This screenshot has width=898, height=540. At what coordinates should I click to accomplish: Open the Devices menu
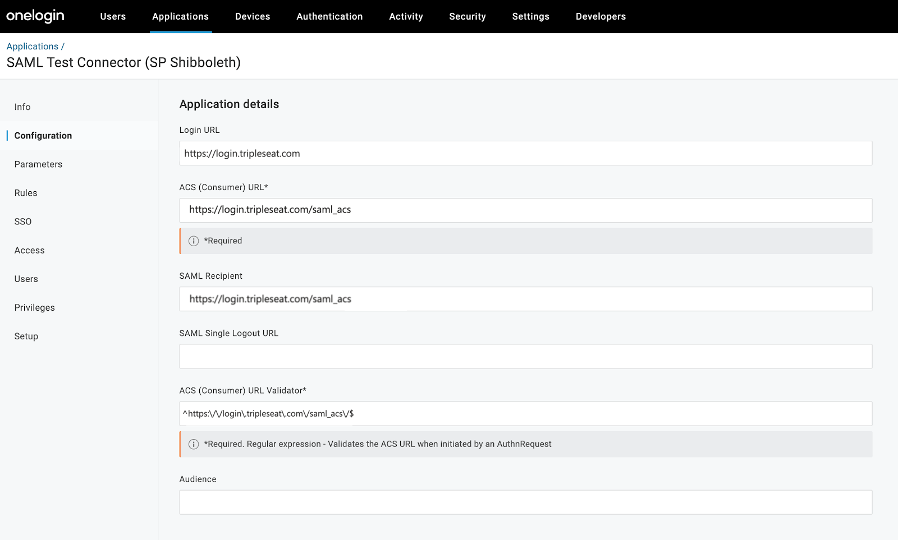point(253,16)
